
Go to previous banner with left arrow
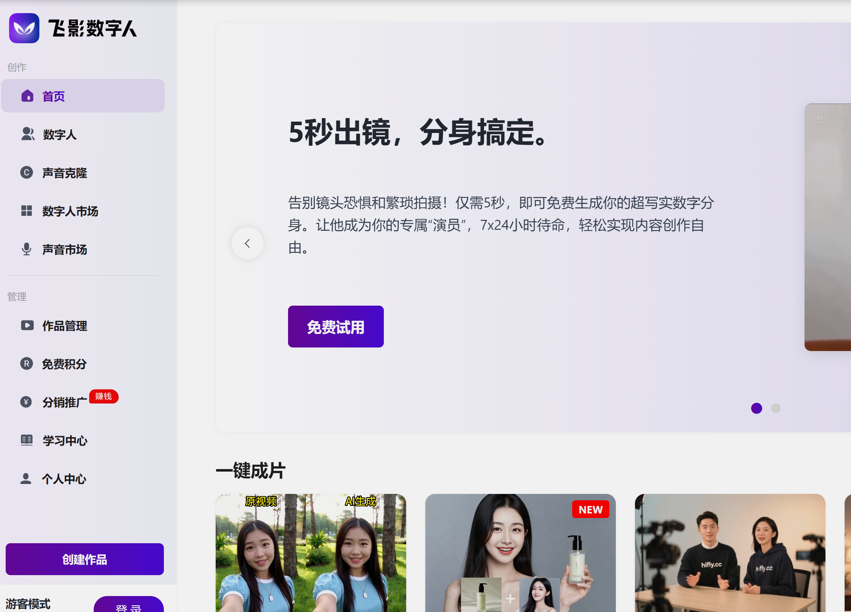coord(247,243)
